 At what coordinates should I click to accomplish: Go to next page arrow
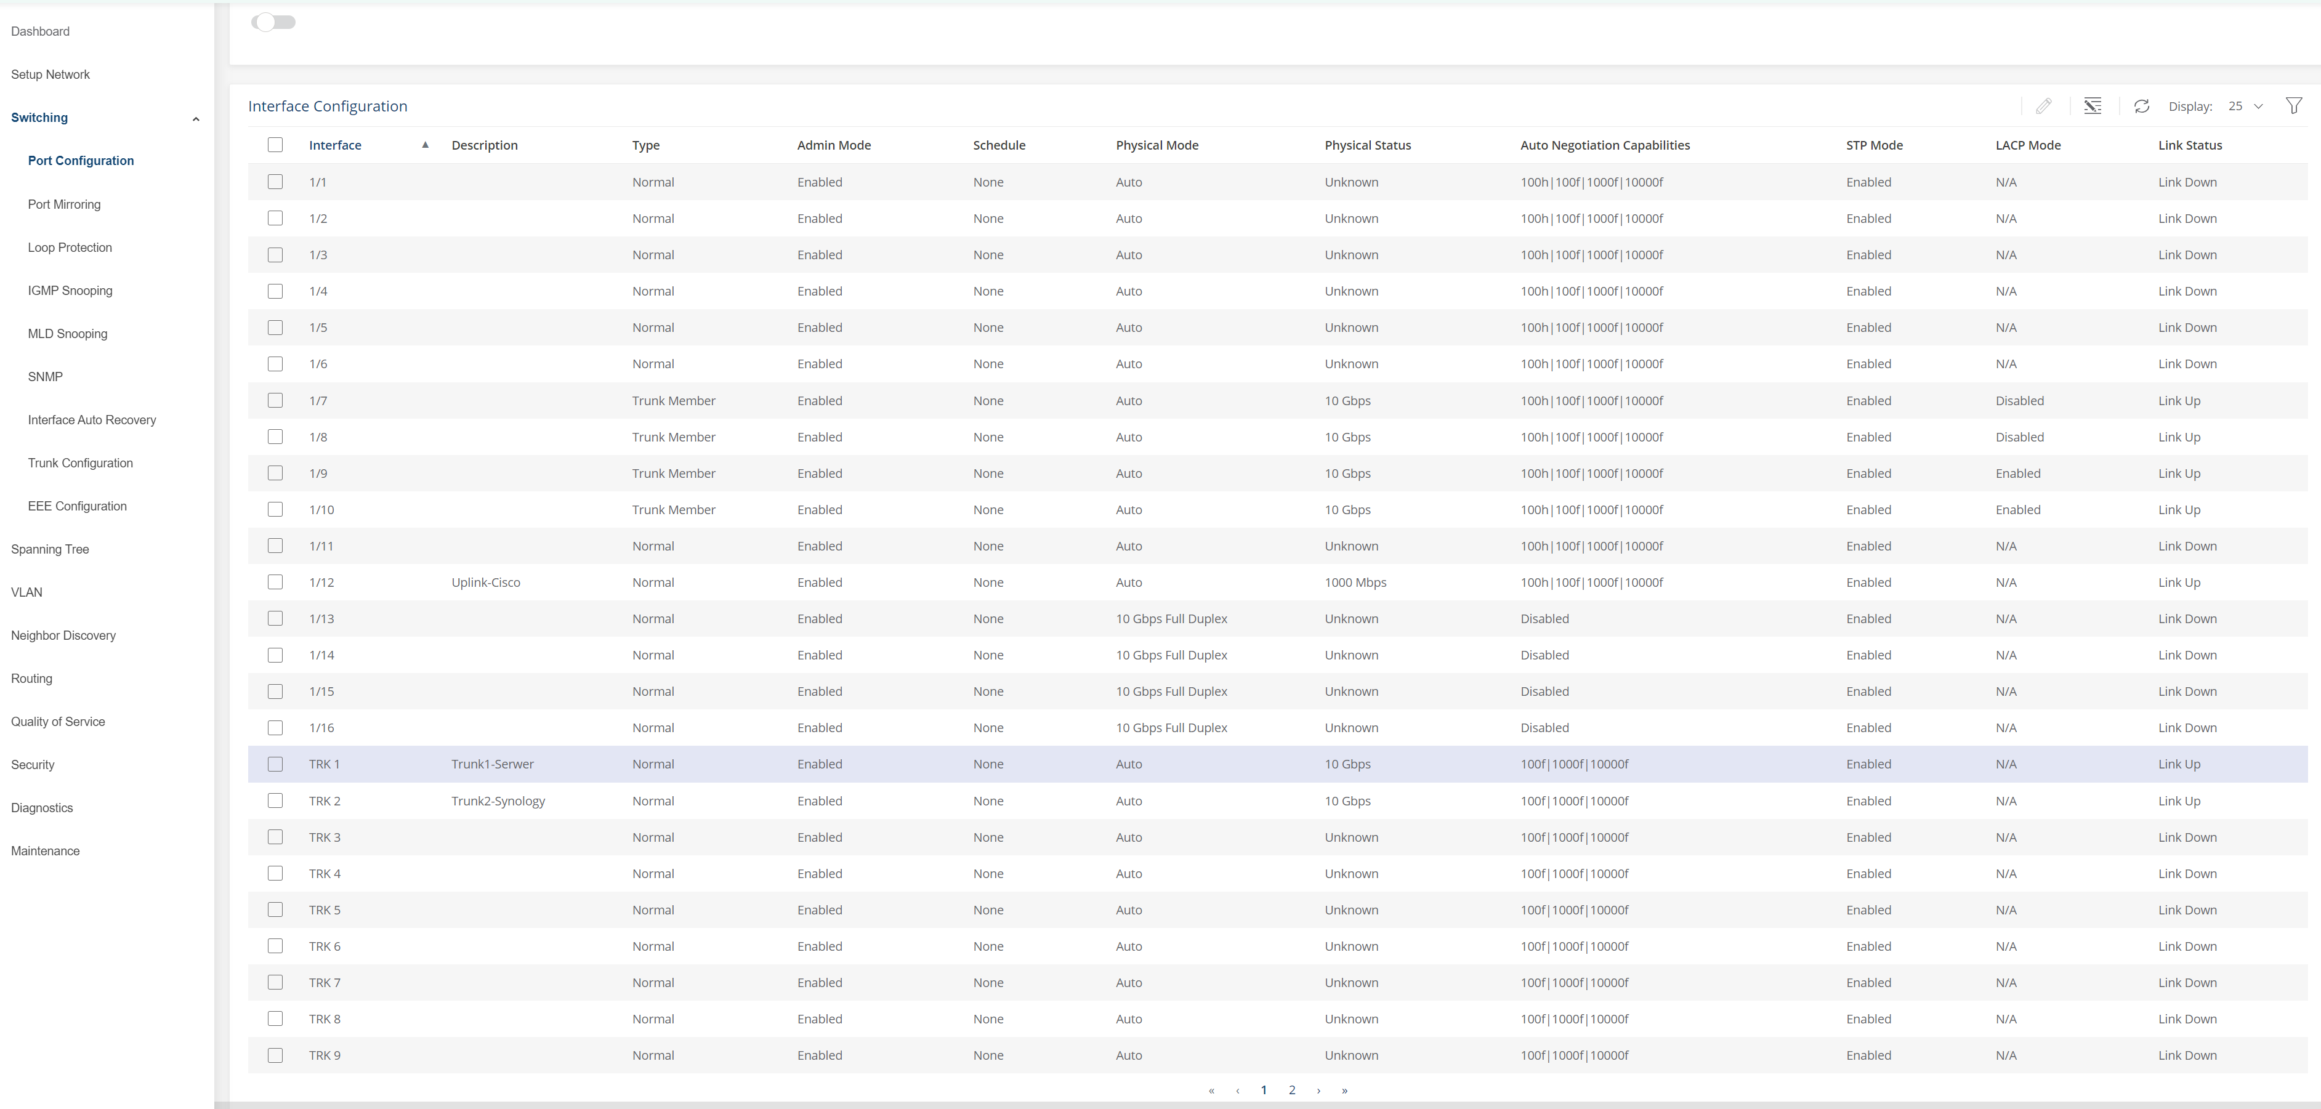pos(1318,1091)
